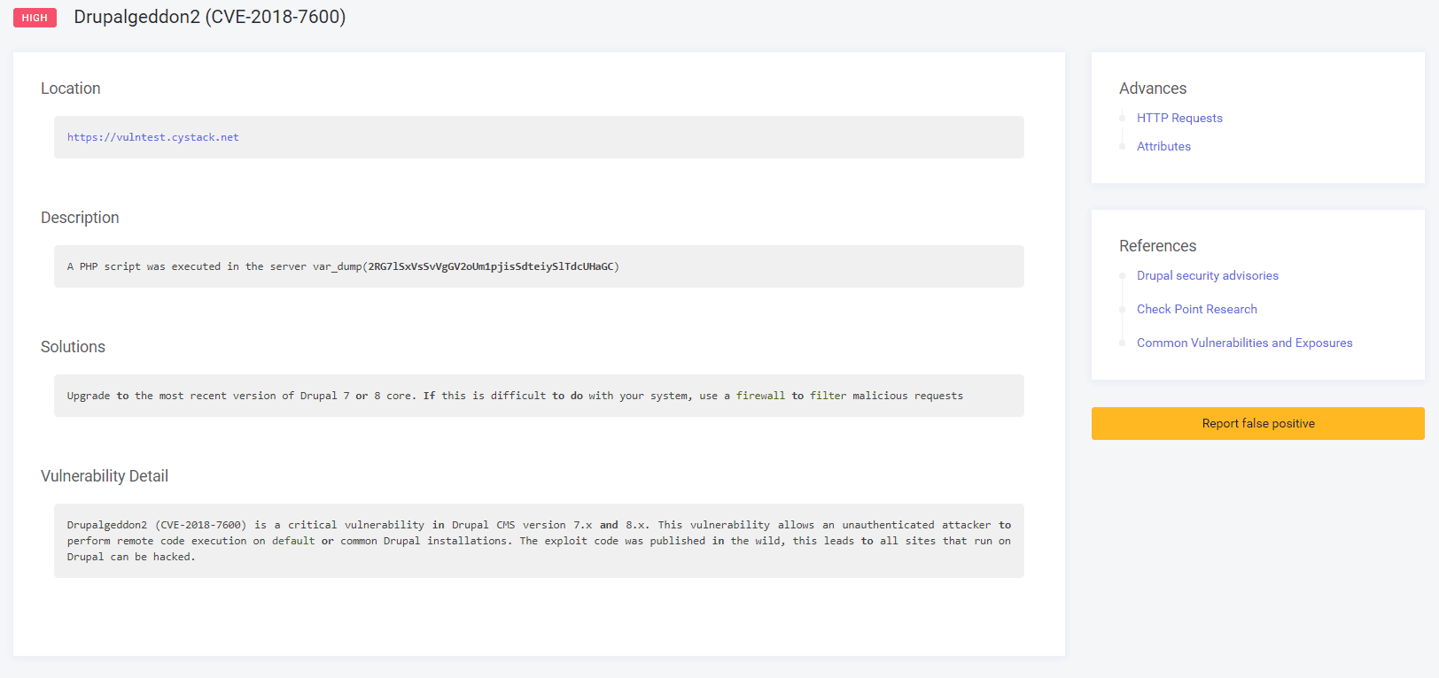Open the Check Point Research reference
The width and height of the screenshot is (1439, 678).
coord(1197,309)
